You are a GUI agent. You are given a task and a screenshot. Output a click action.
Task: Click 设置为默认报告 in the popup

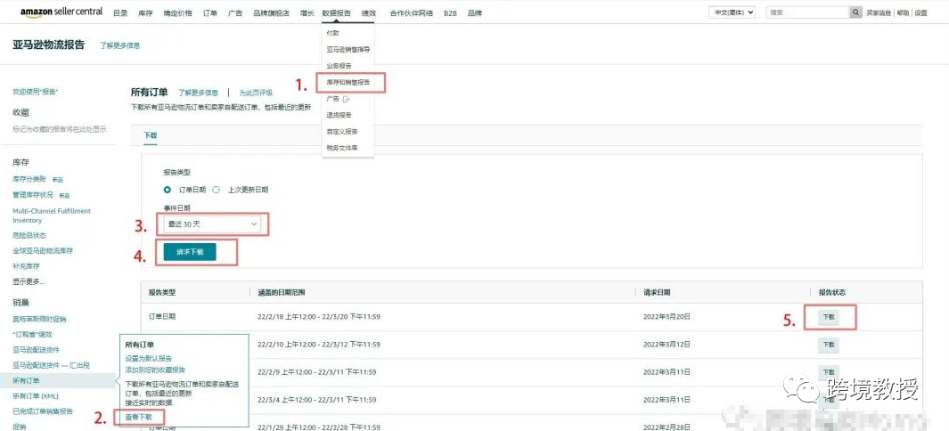[x=149, y=359]
